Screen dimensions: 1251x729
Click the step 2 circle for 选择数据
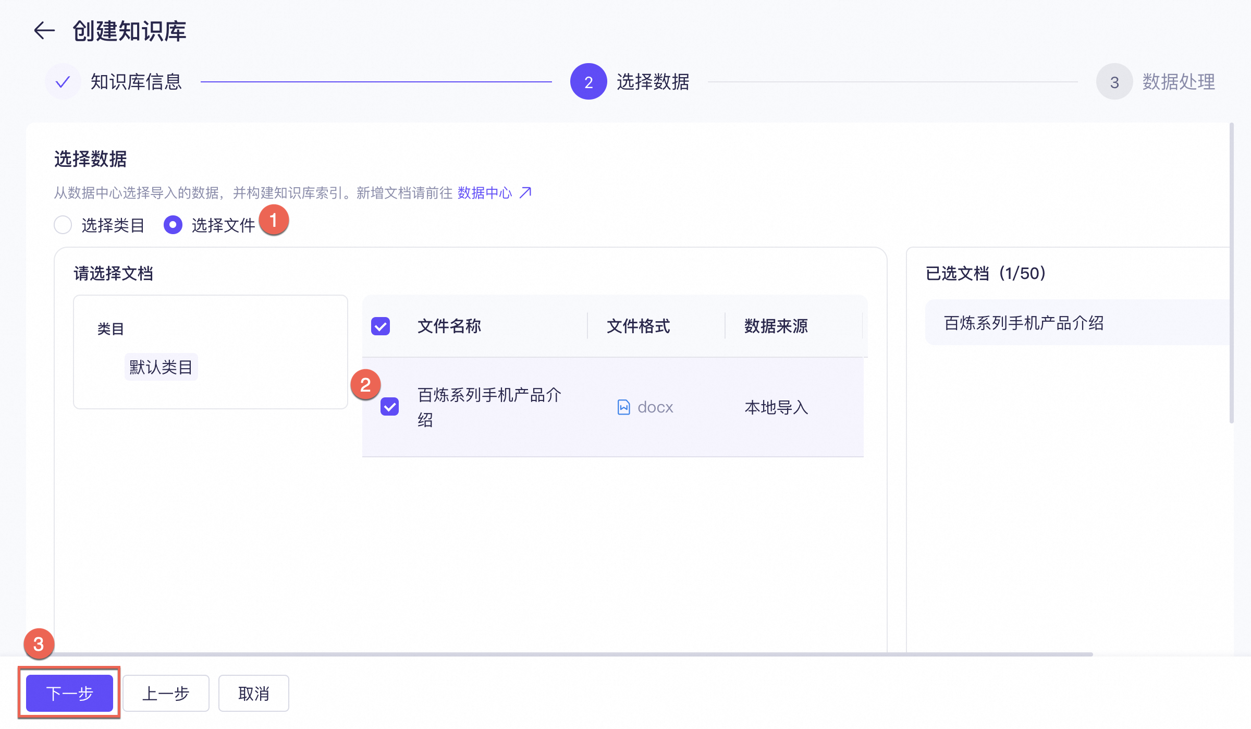click(x=588, y=82)
